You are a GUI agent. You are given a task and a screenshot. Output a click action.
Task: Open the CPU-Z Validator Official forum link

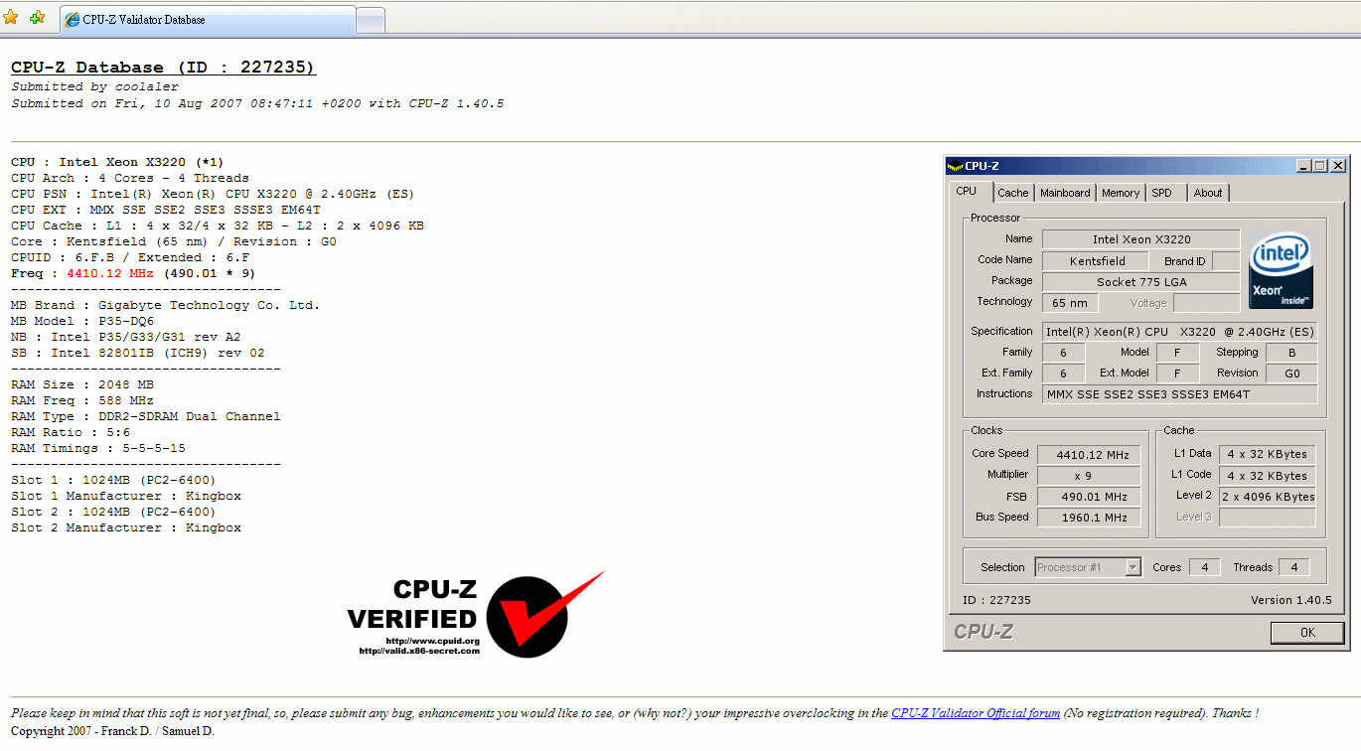(975, 712)
